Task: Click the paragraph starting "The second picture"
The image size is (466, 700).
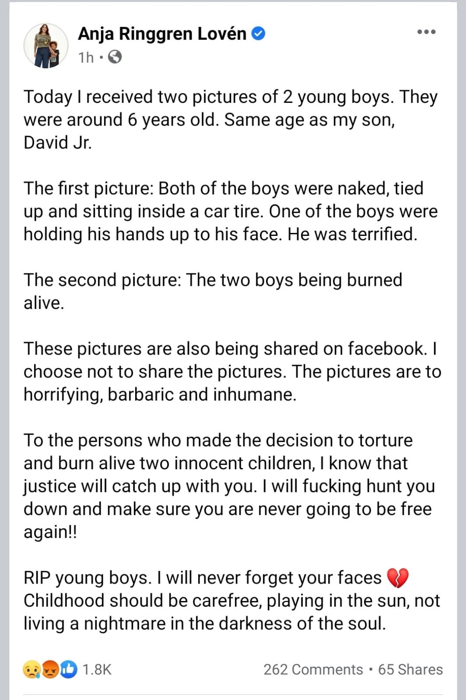Action: coord(213,291)
